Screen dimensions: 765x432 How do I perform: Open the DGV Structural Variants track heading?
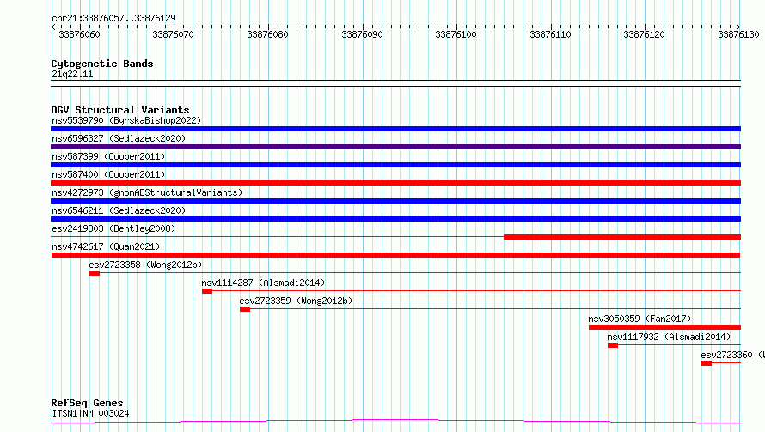[120, 110]
